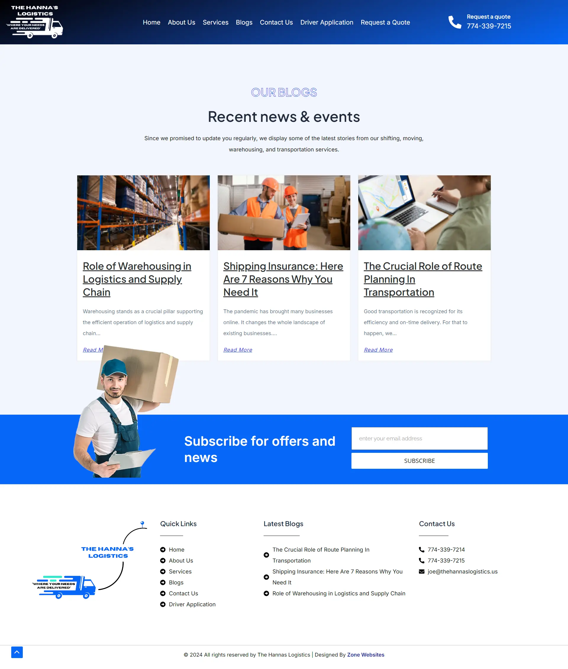Open the About Us navigation menu item
Image resolution: width=568 pixels, height=669 pixels.
tap(181, 22)
